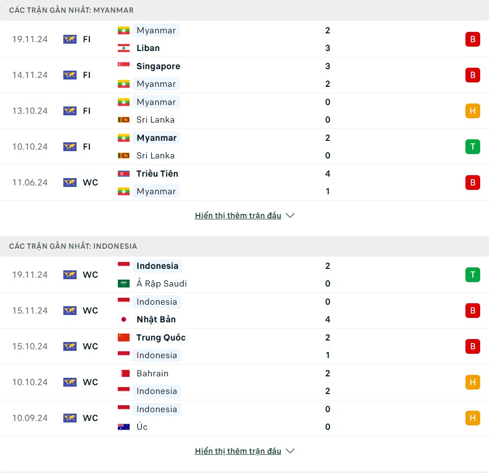Click the China flag beside Trung Quốc

coord(123,338)
